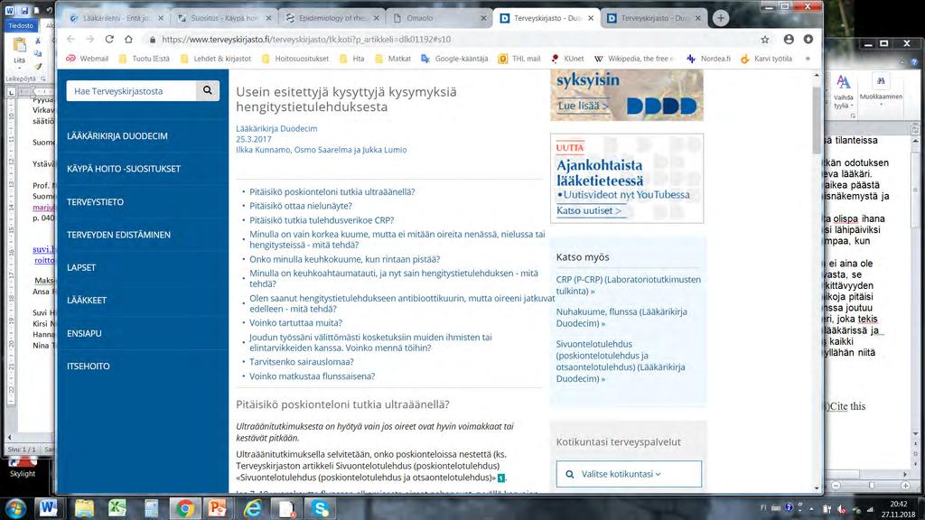Screen dimensions: 925x520
Task: Open the Nuhakuume, flunssa related link
Action: (621, 317)
